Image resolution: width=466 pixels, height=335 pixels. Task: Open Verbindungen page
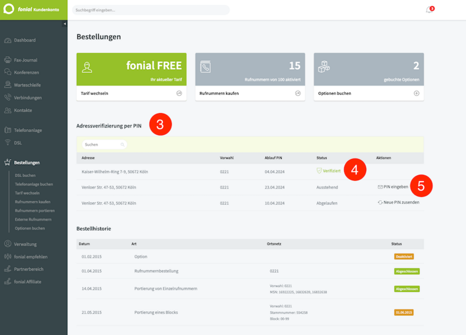pyautogui.click(x=28, y=98)
